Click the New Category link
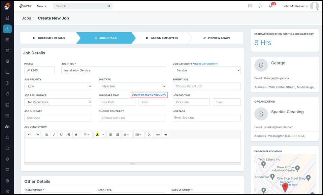The width and height of the screenshot is (323, 195). 206,64
